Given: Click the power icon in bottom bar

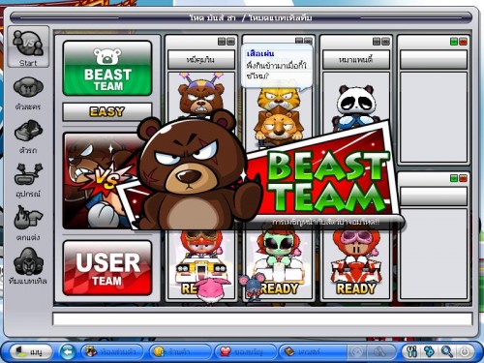Looking at the screenshot, I should pos(465,351).
